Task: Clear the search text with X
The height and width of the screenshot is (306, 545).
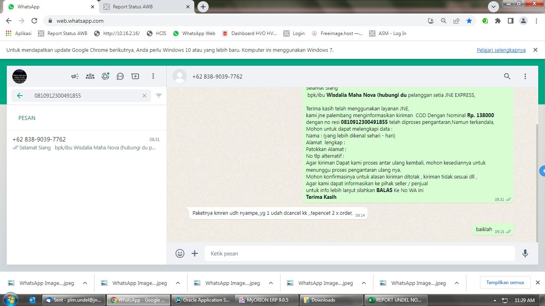Action: point(144,96)
